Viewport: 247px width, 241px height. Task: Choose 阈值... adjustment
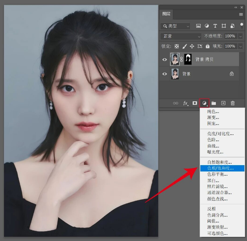[x=222, y=221]
